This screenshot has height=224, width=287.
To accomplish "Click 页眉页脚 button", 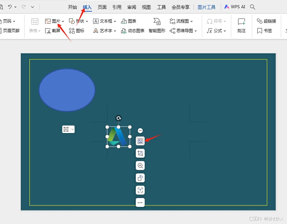I will click(10, 30).
